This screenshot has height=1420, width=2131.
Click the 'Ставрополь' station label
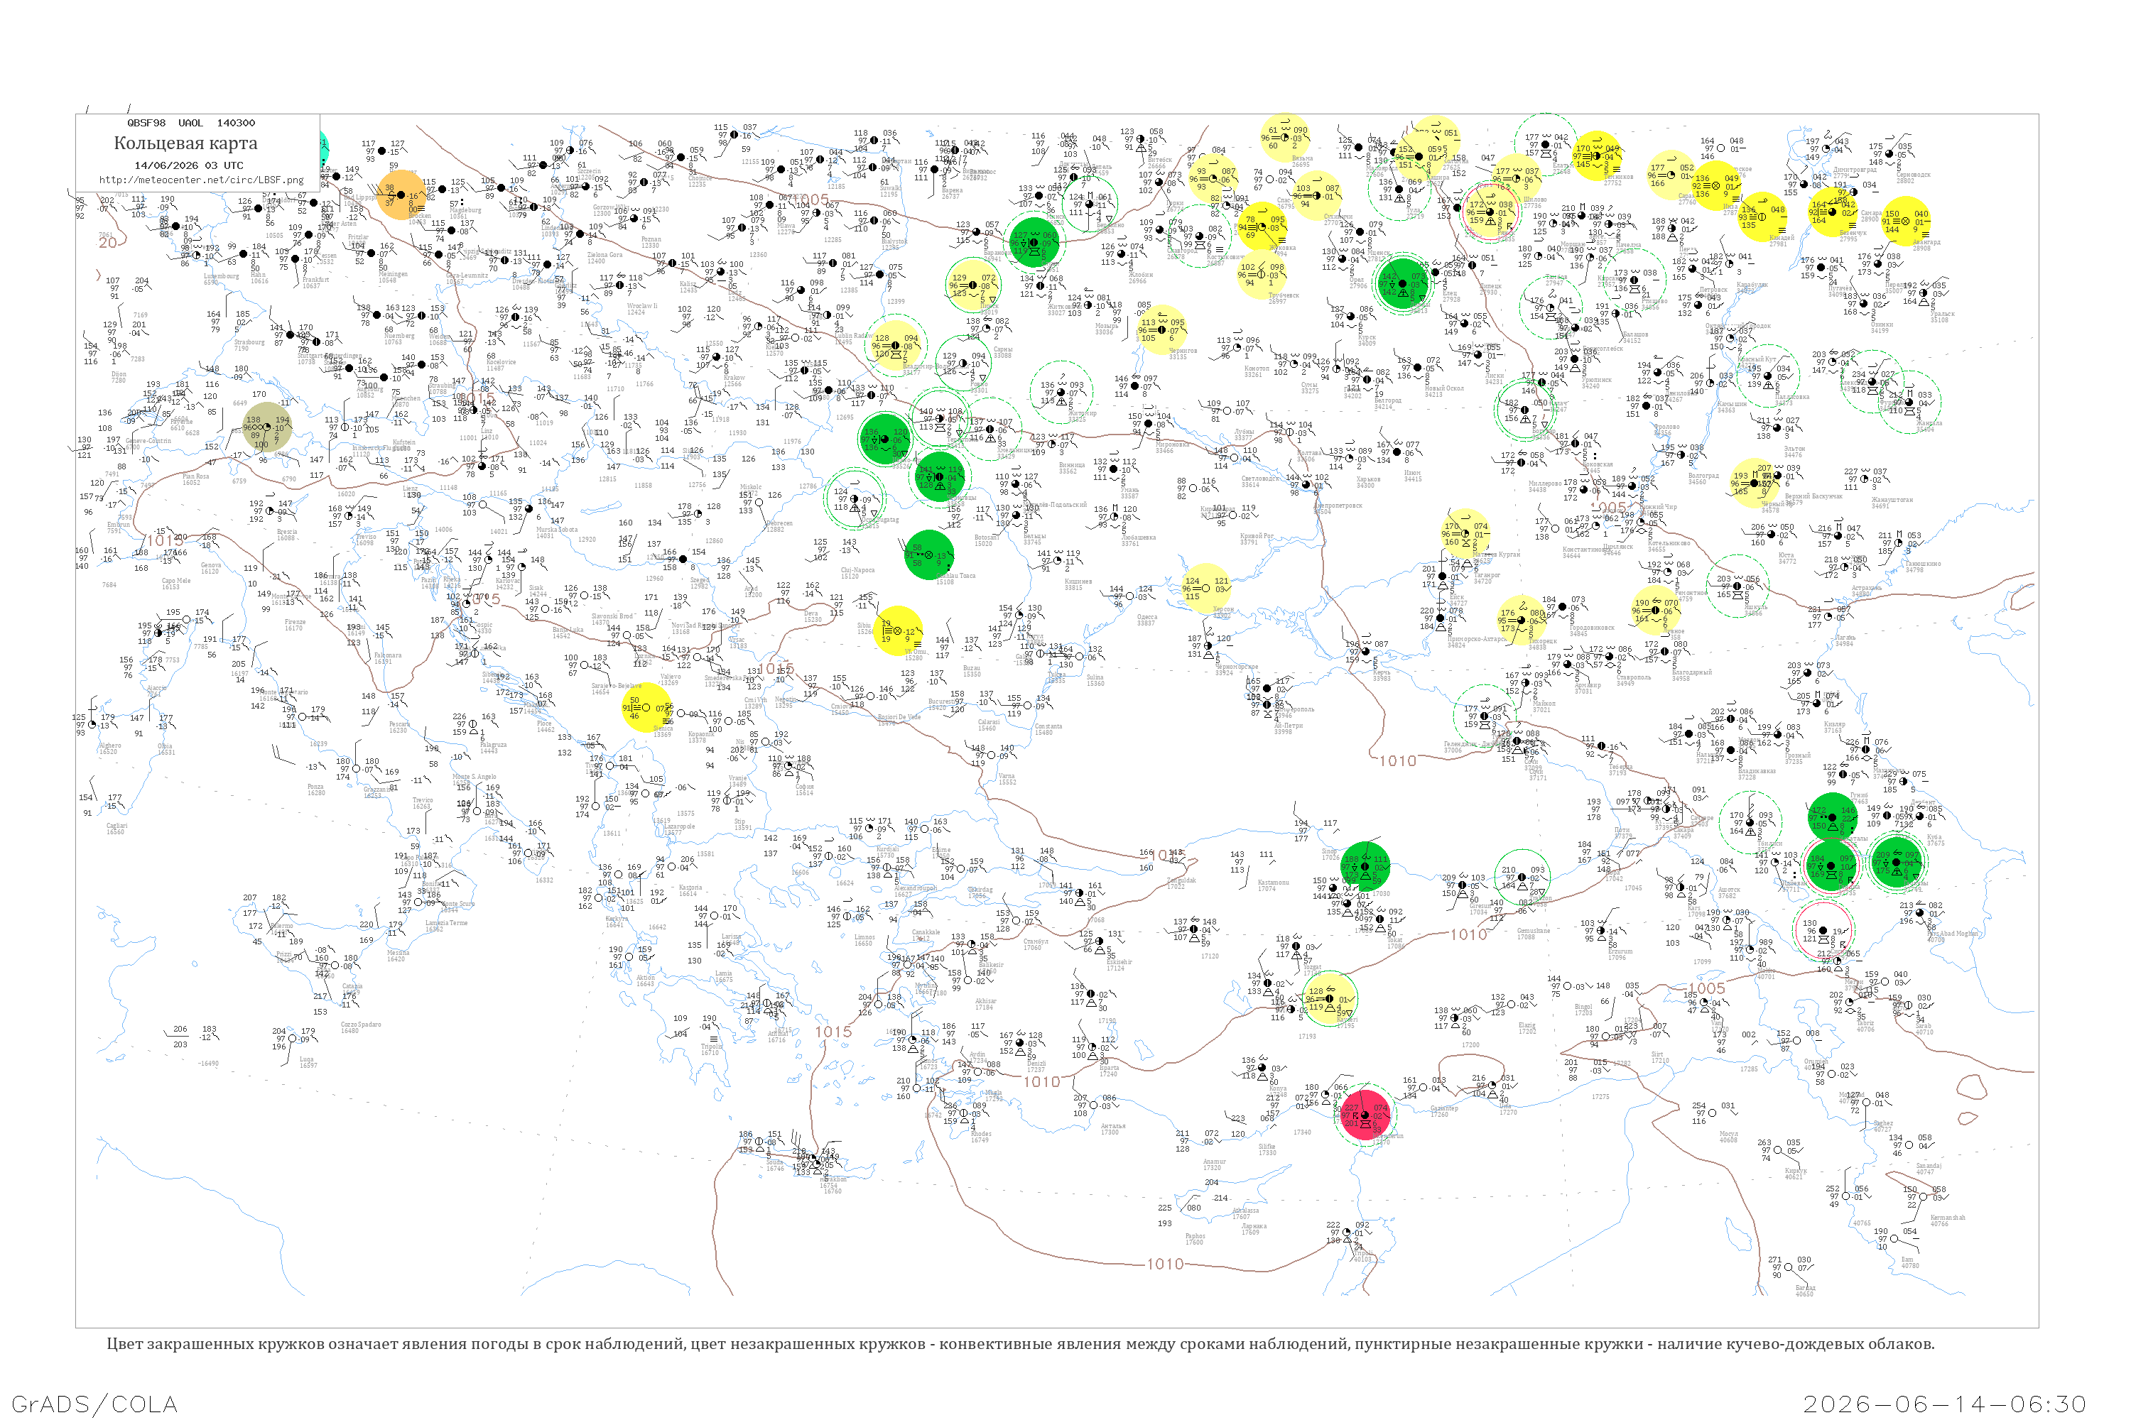pyautogui.click(x=1634, y=677)
